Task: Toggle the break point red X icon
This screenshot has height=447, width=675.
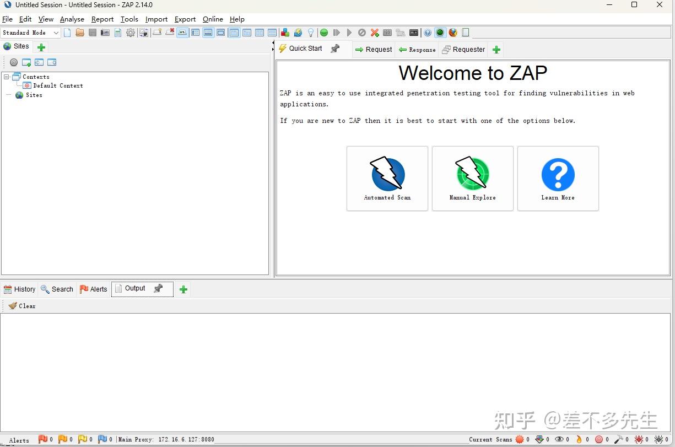Action: pyautogui.click(x=374, y=33)
